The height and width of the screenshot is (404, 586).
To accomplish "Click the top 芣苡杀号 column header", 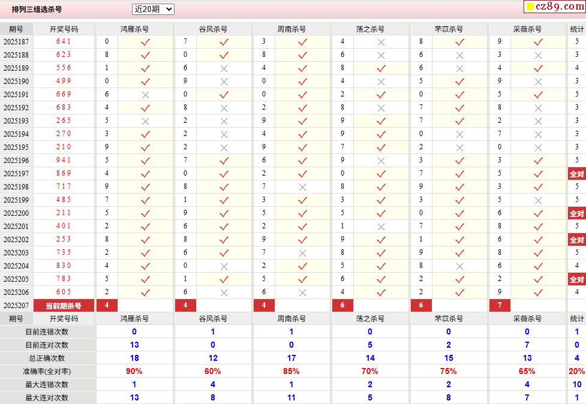I will click(x=449, y=29).
